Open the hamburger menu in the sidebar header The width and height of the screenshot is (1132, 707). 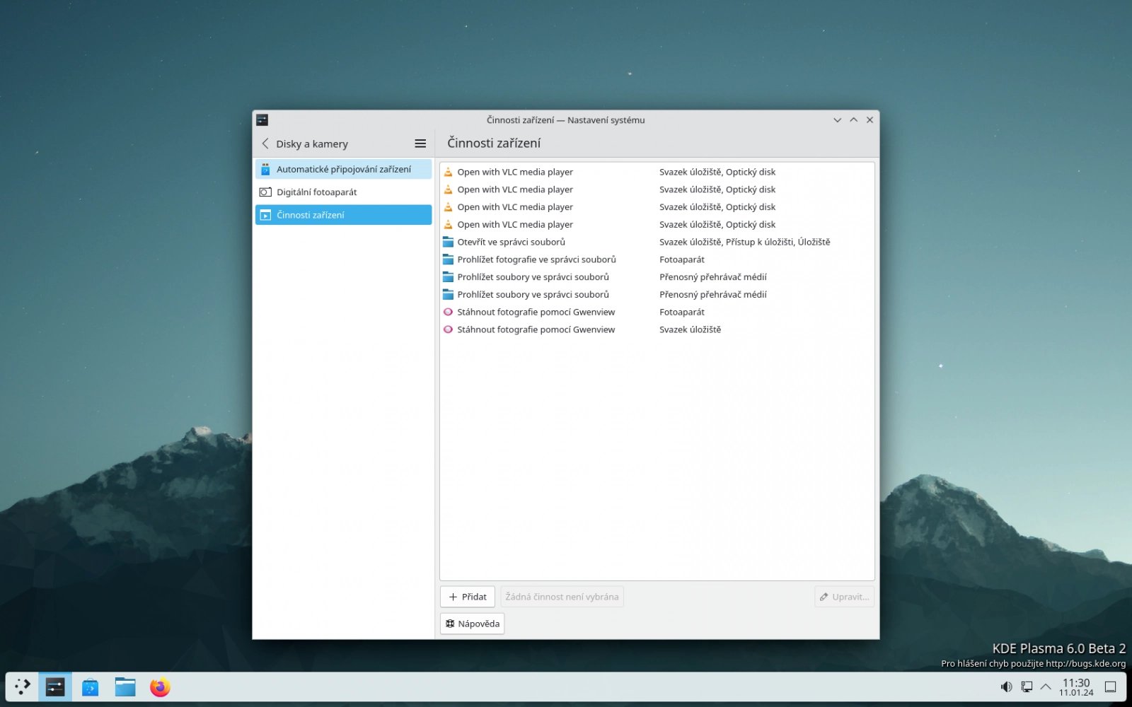420,144
